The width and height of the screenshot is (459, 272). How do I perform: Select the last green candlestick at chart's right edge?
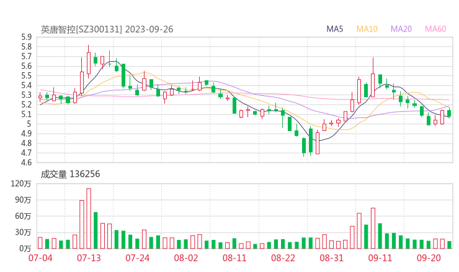(x=449, y=113)
